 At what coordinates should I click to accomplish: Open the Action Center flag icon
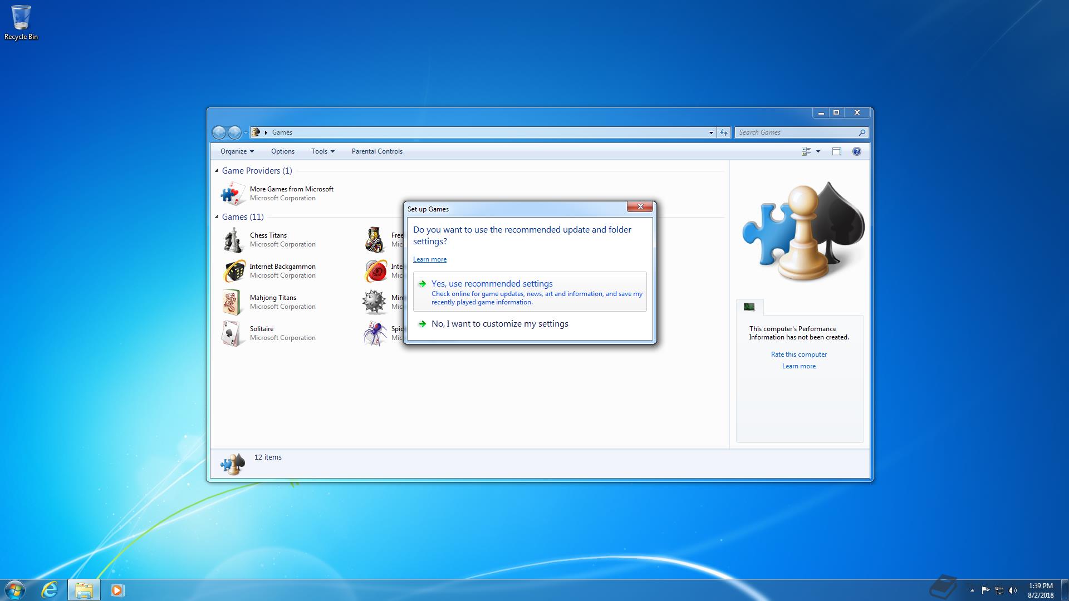[x=985, y=590]
